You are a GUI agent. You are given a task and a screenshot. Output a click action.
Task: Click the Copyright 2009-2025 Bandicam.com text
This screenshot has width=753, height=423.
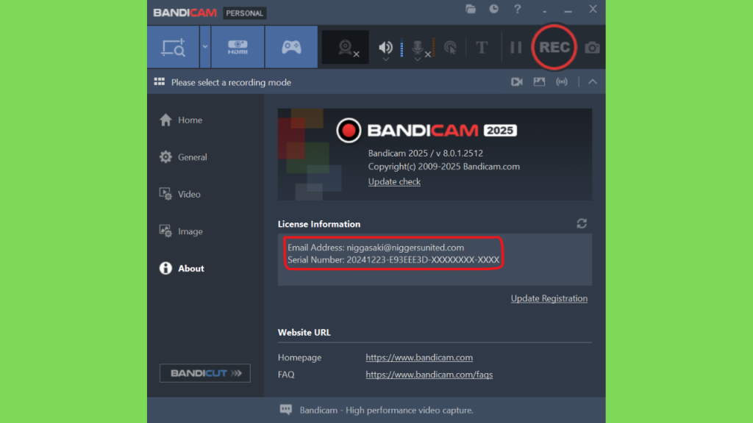coord(443,167)
